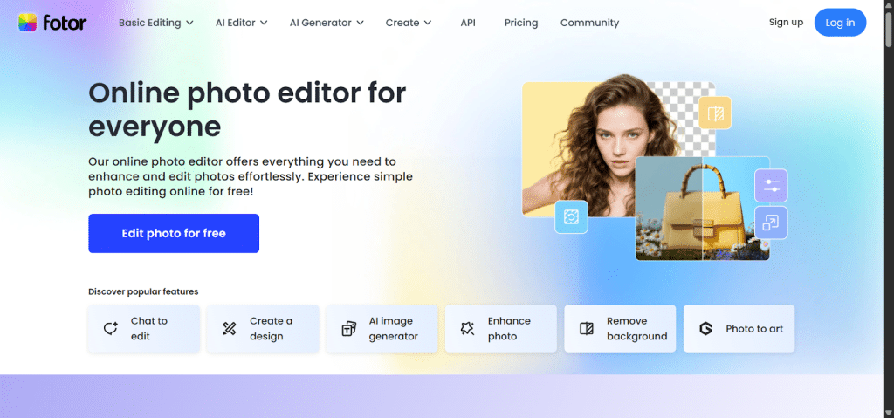Expand the AI Editor menu chevron

tap(264, 23)
